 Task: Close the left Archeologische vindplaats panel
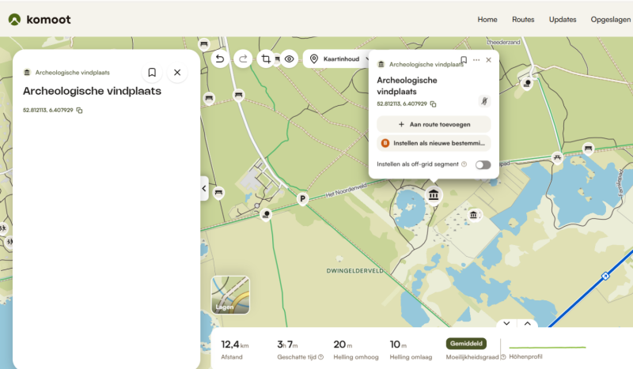tap(176, 72)
